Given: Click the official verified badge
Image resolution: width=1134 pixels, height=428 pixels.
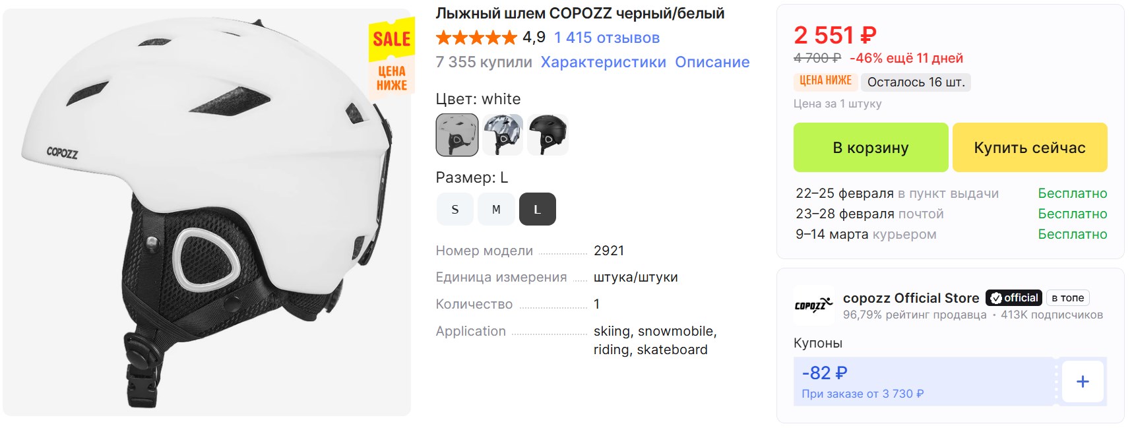Looking at the screenshot, I should (x=1014, y=298).
